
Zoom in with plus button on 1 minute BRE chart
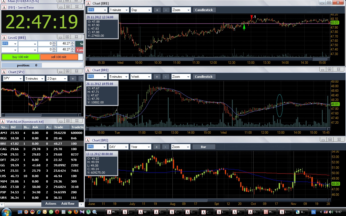tap(157, 10)
